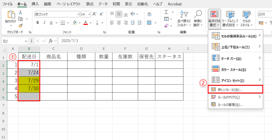Viewport: 272px width, 140px height.
Task: Click 条件付き書式 button
Action: (x=214, y=19)
